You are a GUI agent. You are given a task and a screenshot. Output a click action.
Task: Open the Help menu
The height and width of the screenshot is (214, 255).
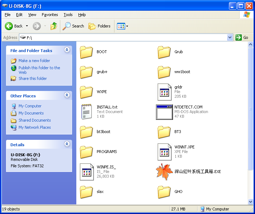click(82, 15)
